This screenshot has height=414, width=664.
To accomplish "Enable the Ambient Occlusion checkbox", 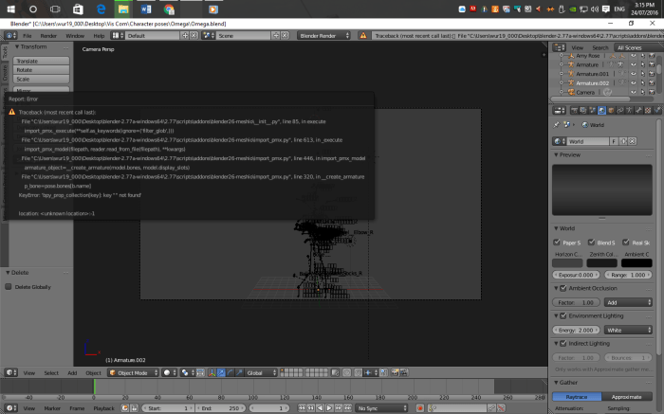I will (558, 288).
